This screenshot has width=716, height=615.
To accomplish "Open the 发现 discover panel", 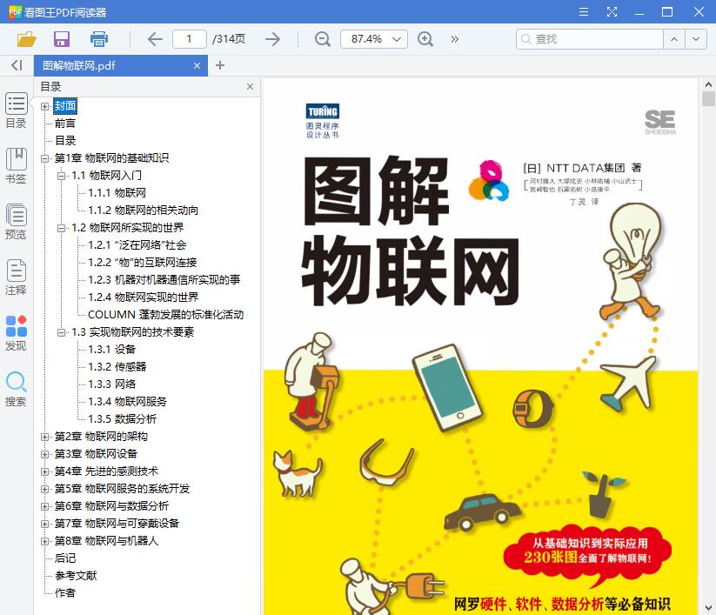I will pos(16,333).
